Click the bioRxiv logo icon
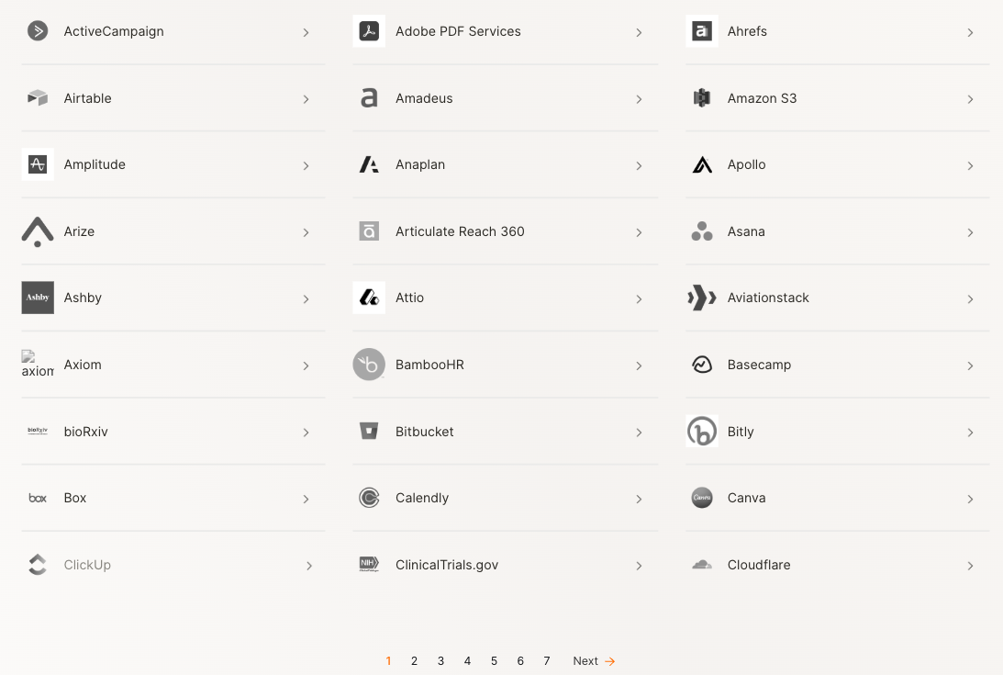 tap(38, 431)
